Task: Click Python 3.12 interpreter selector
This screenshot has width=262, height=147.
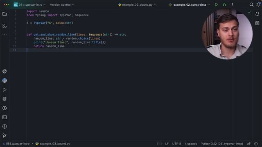Action: (222, 144)
